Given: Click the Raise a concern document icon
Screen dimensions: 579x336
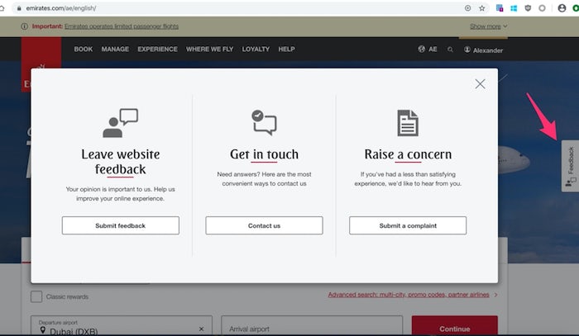Looking at the screenshot, I should 408,123.
